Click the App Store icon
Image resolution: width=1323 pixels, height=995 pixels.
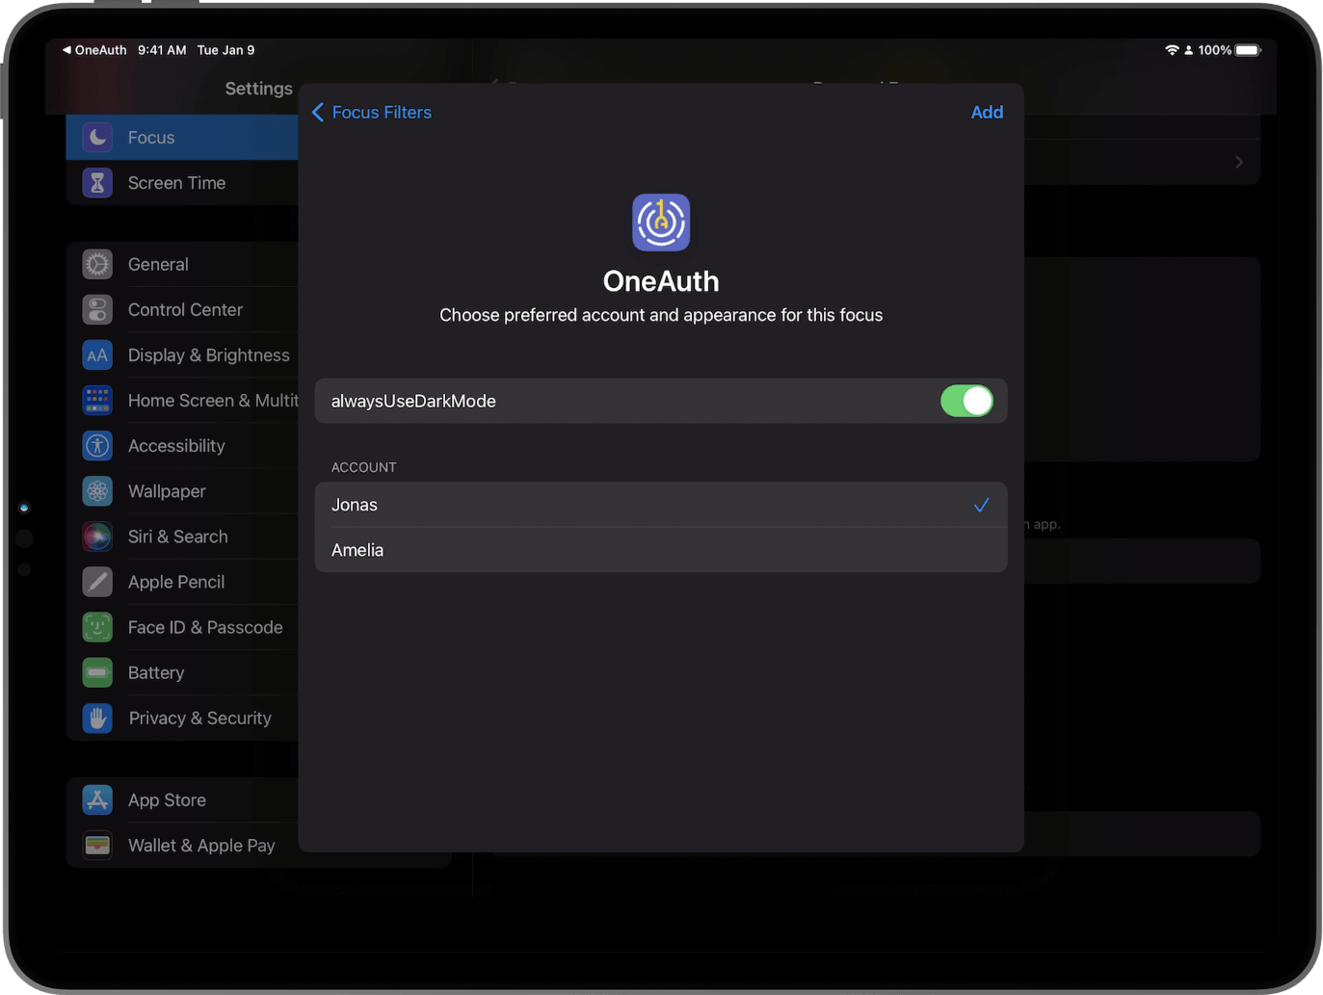(97, 799)
